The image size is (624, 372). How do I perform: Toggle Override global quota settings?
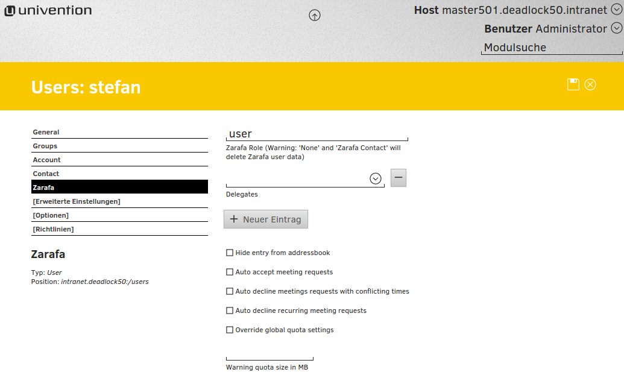tap(230, 330)
